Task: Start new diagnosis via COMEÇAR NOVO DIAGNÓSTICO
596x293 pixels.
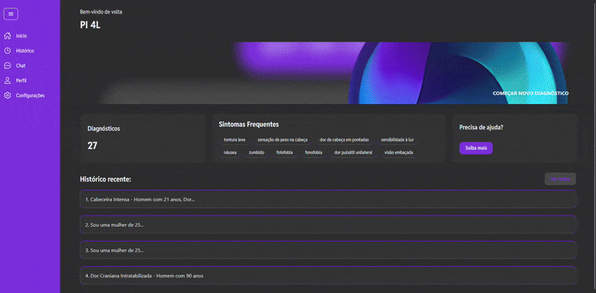Action: [530, 93]
